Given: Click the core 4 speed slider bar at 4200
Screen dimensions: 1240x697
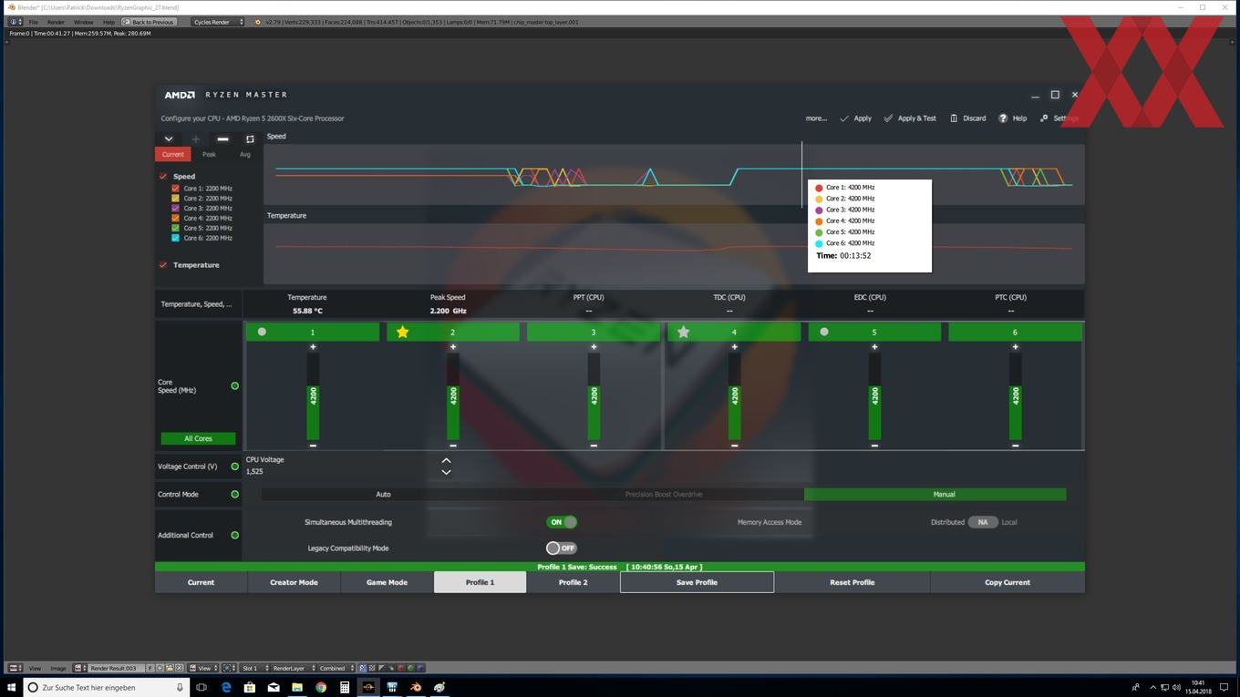Looking at the screenshot, I should pos(734,396).
